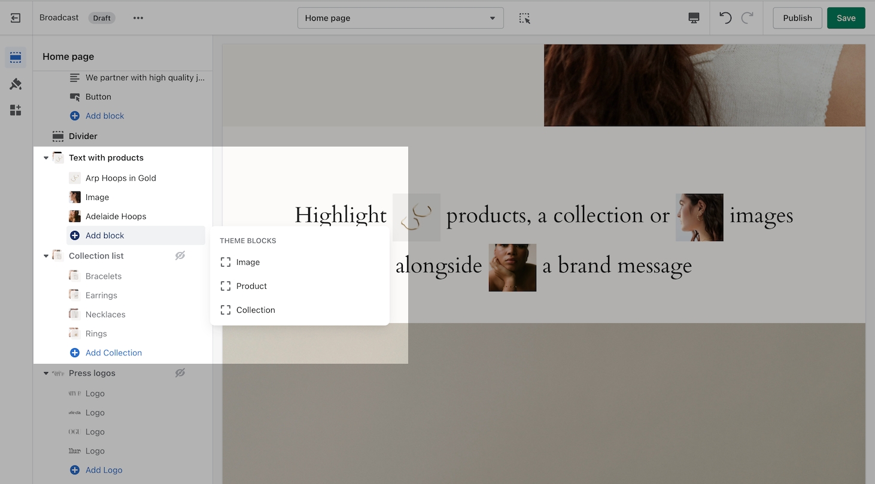Select the Arp Hoops in Gold block
The image size is (875, 484).
[x=120, y=178]
